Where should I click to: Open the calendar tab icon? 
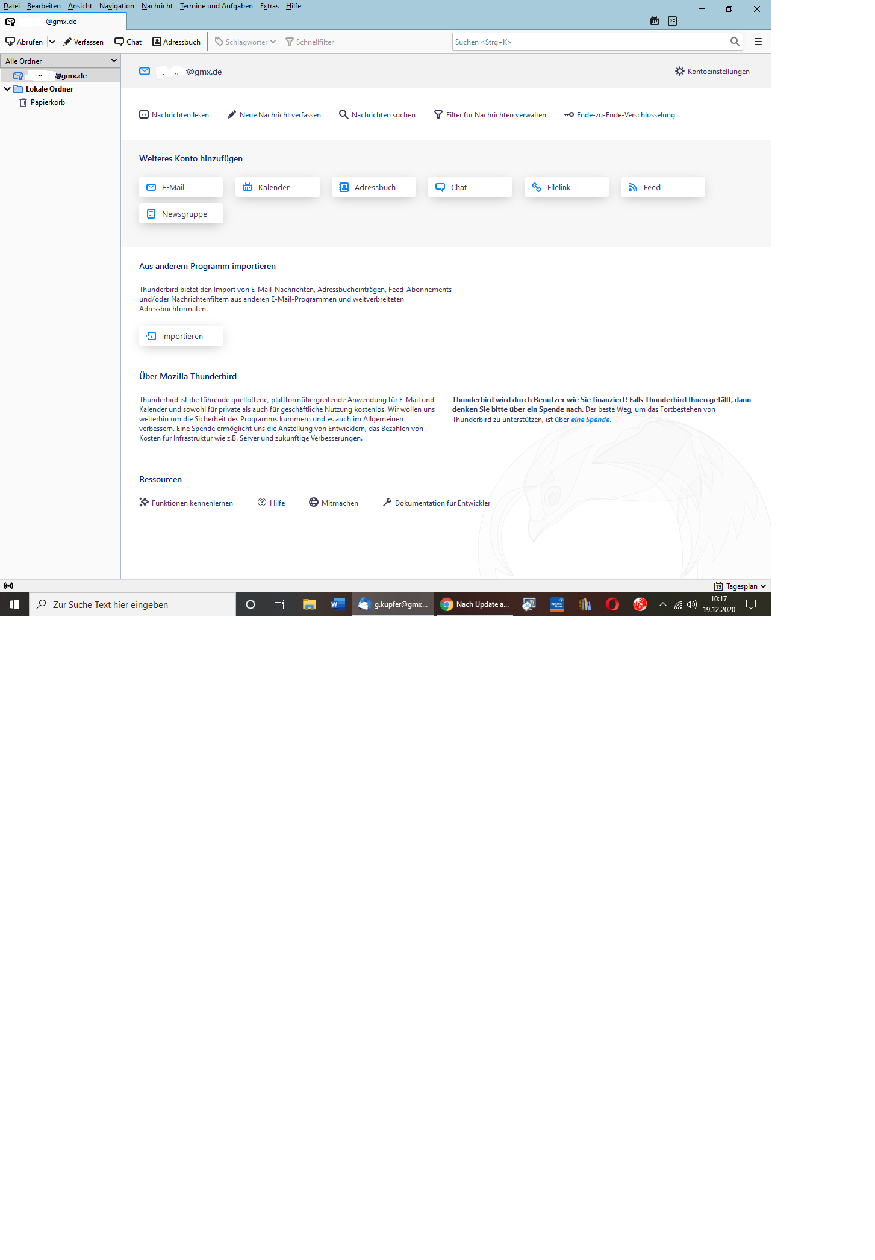(655, 21)
